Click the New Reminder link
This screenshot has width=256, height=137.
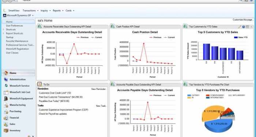point(99,89)
